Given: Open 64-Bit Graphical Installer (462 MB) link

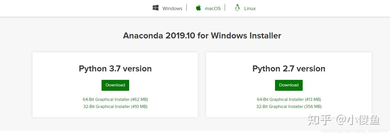Looking at the screenshot, I should tap(115, 99).
